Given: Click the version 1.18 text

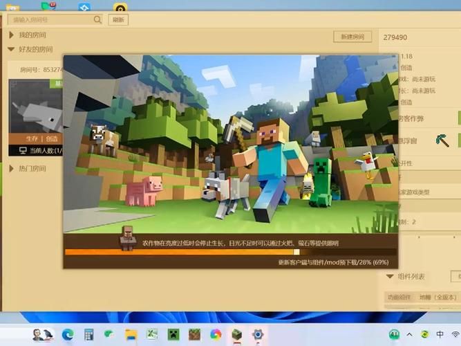Looking at the screenshot, I should (x=406, y=56).
